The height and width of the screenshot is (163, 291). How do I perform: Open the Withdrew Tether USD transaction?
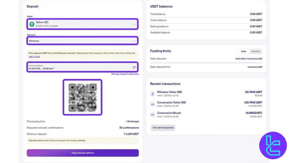206,94
